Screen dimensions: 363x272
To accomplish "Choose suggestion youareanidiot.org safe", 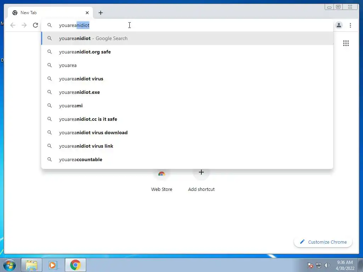I will click(x=187, y=52).
